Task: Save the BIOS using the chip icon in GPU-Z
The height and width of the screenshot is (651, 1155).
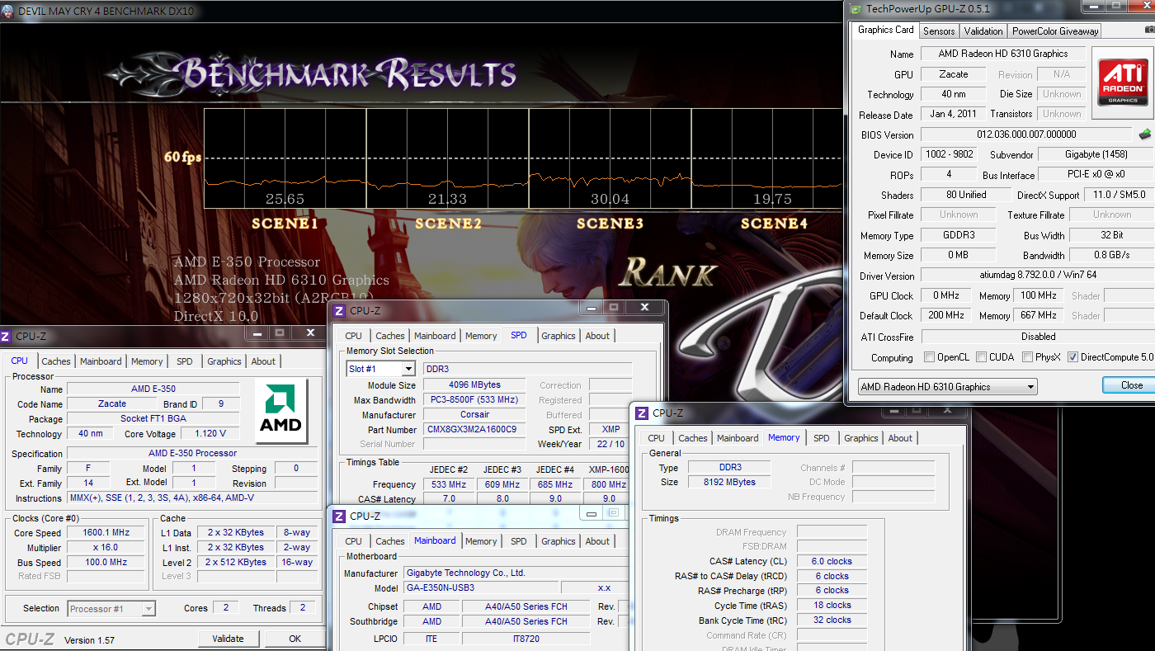Action: coord(1145,134)
